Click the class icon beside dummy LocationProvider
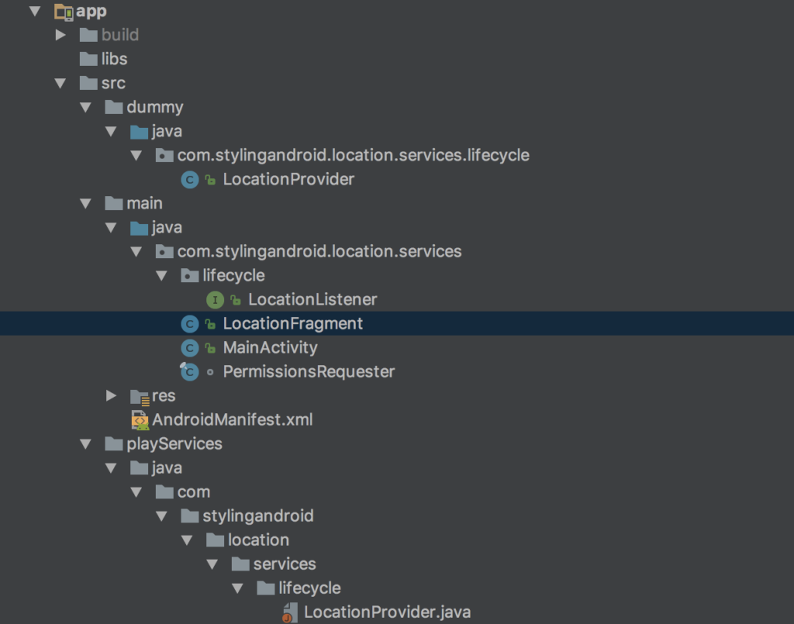This screenshot has width=794, height=624. pos(189,180)
